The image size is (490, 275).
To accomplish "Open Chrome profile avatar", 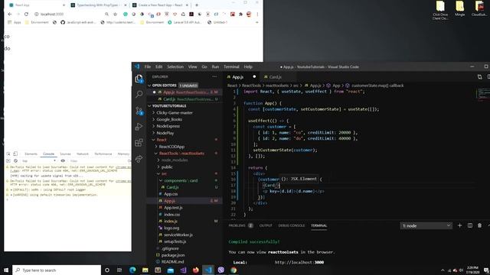I will pos(249,14).
